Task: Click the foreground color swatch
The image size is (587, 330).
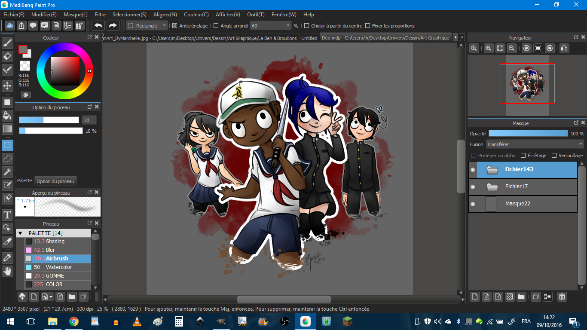Action: [x=23, y=49]
